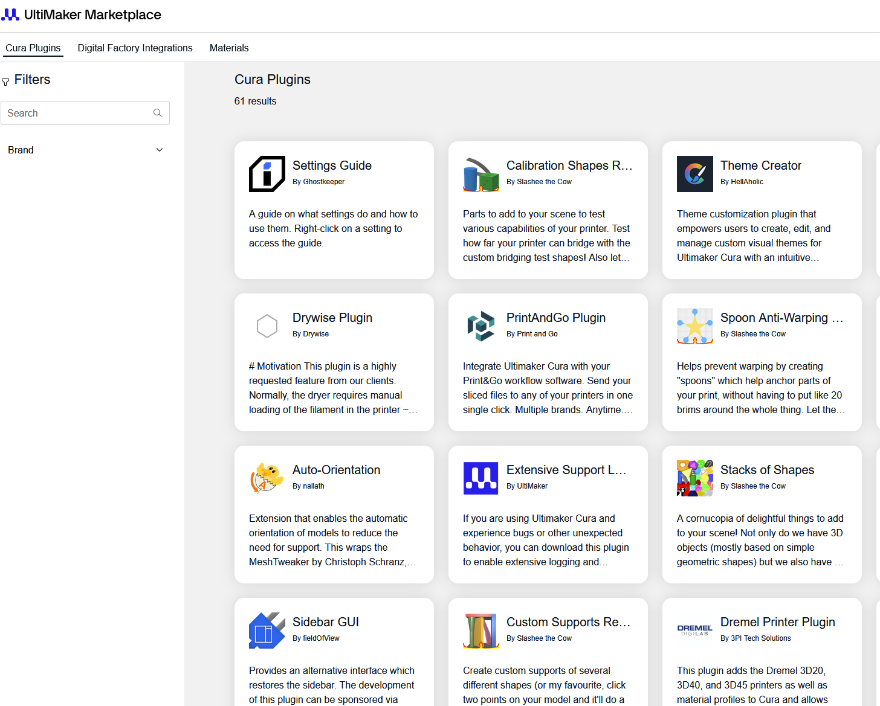880x706 pixels.
Task: Open the Drywise Plugin title link
Action: (332, 318)
